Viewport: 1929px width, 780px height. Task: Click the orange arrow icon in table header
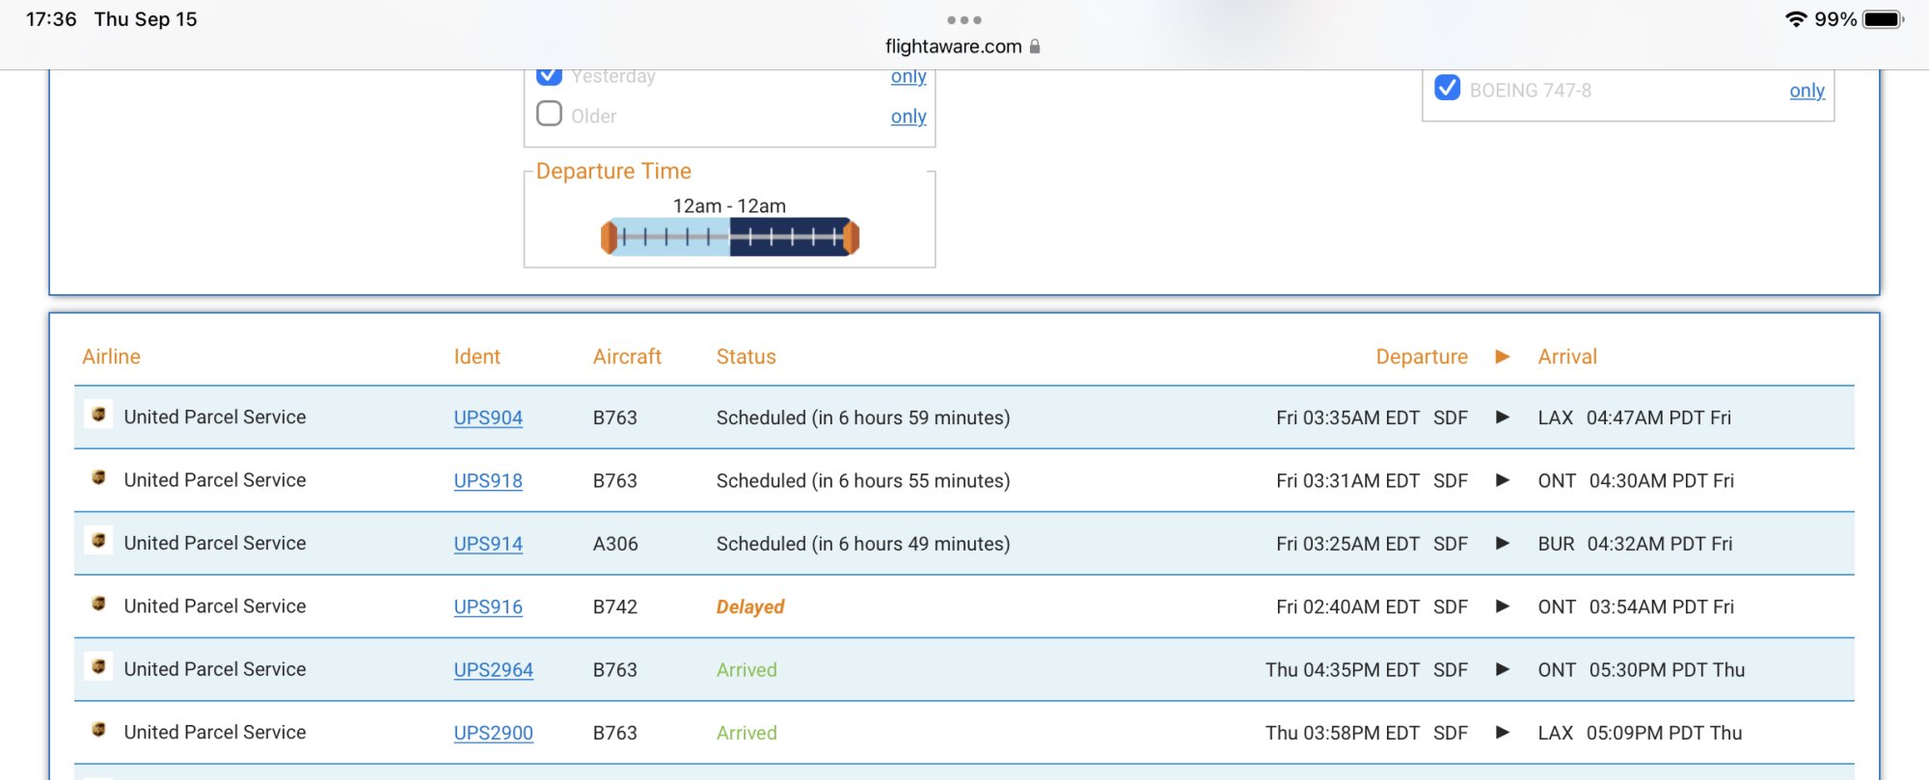[x=1502, y=357]
